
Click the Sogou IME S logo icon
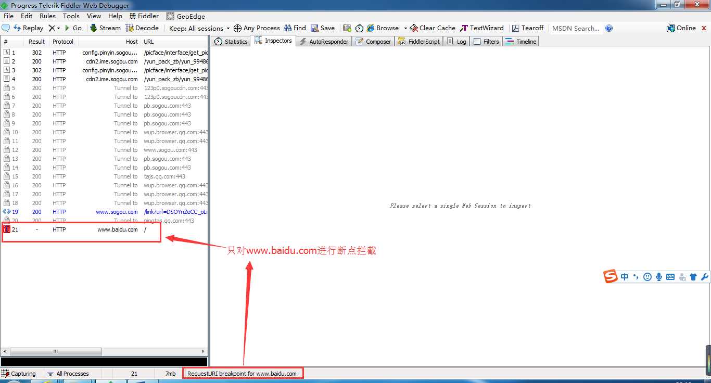611,277
